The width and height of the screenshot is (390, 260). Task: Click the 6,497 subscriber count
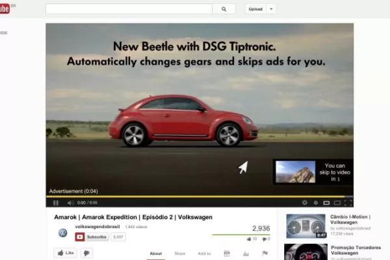click(118, 237)
